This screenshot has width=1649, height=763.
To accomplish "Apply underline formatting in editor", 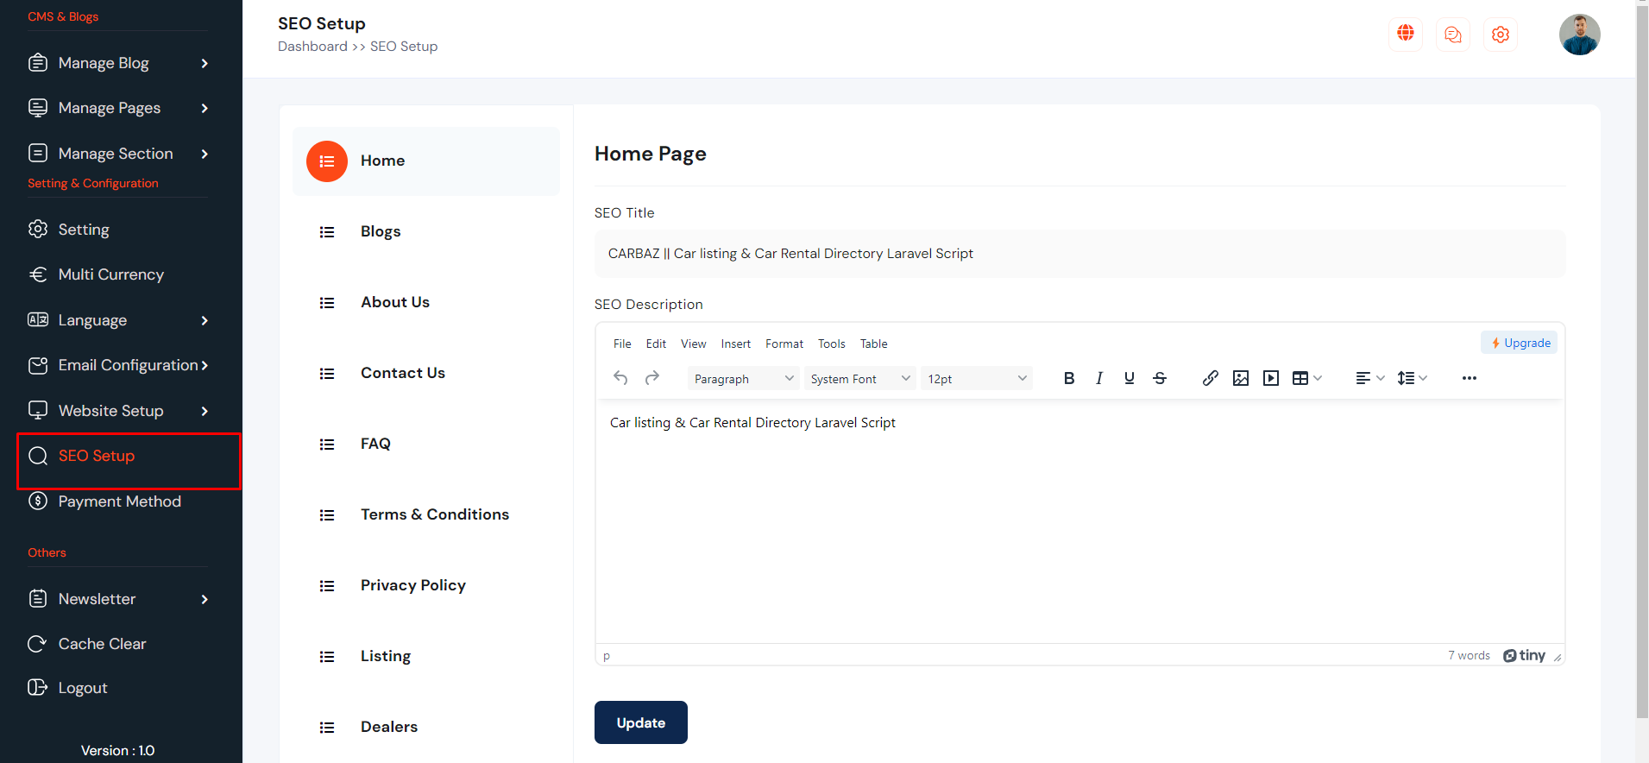I will pyautogui.click(x=1129, y=378).
